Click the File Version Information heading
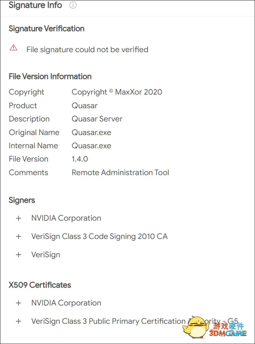This screenshot has height=344, width=255. [x=50, y=77]
